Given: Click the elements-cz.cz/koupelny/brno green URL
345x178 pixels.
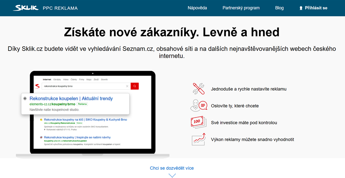Looking at the screenshot, I should 52,104.
